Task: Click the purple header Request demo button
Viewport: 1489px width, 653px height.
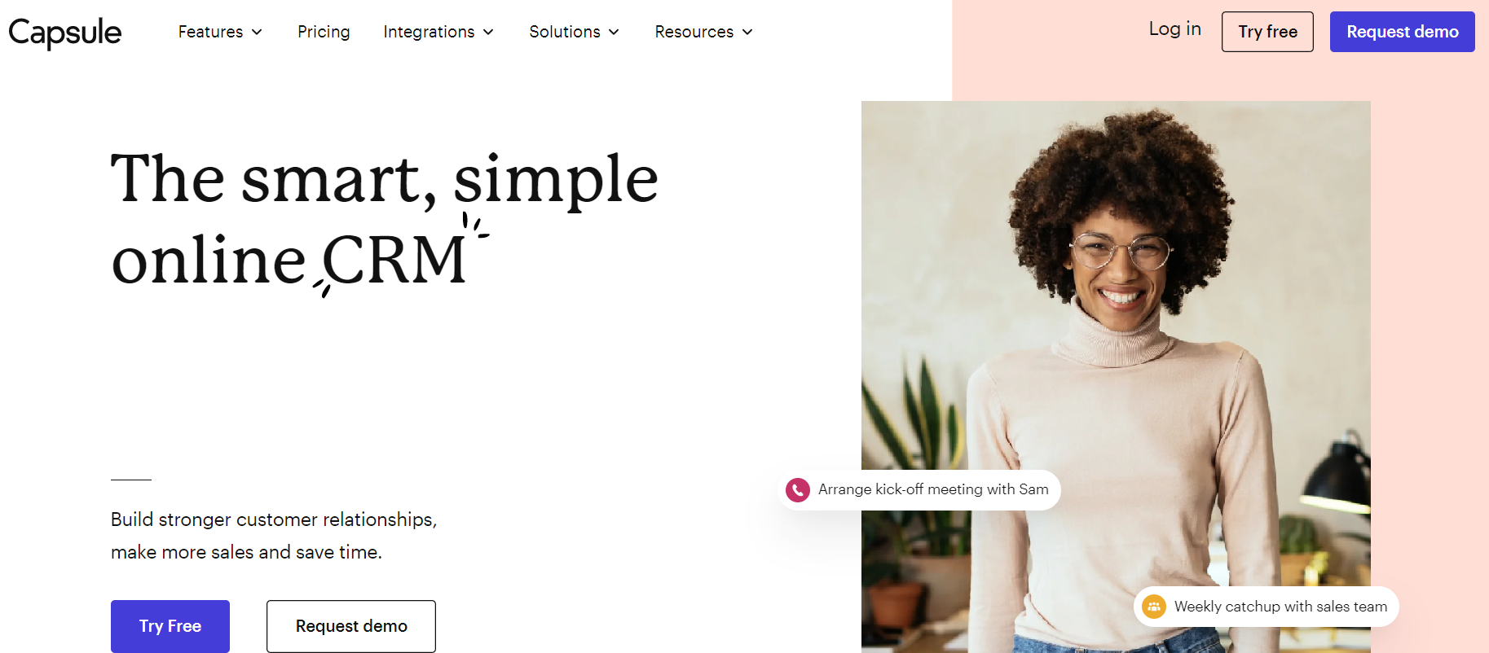Action: (x=1402, y=32)
